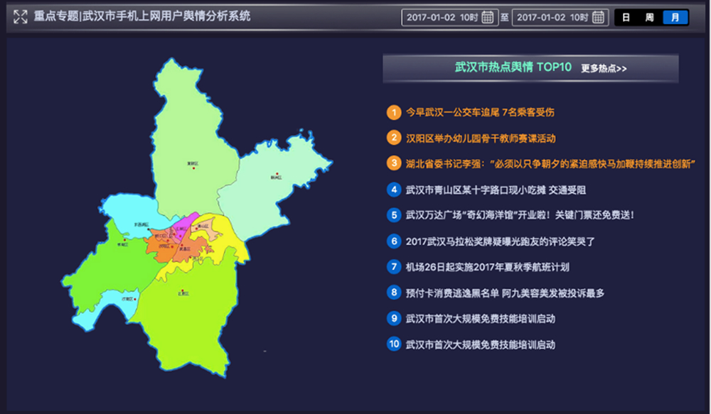Click the orange number 3 badge
Image resolution: width=711 pixels, height=414 pixels.
coord(393,163)
